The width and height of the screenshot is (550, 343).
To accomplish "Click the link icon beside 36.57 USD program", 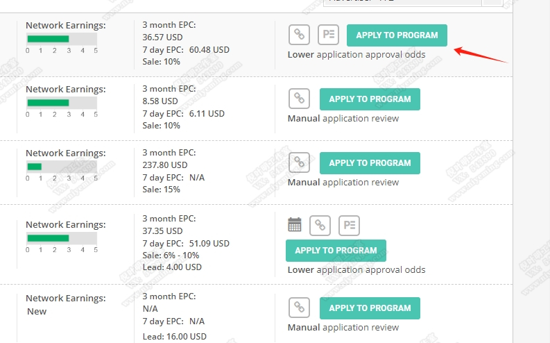I will [299, 35].
